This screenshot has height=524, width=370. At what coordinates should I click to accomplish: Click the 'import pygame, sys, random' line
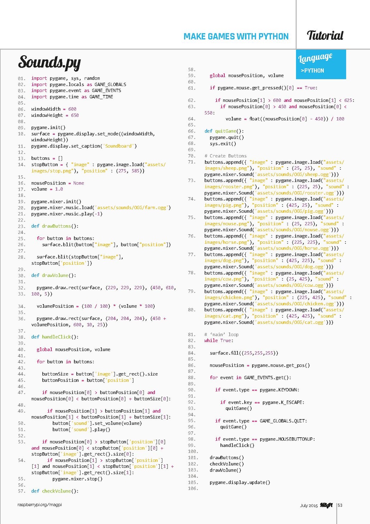tap(65, 78)
